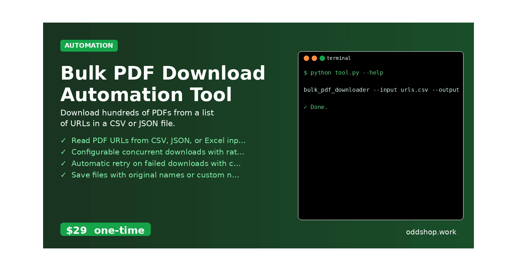Expand the truncated 'Configurable concurrent downloads' text
The width and height of the screenshot is (517, 271).
(x=158, y=152)
